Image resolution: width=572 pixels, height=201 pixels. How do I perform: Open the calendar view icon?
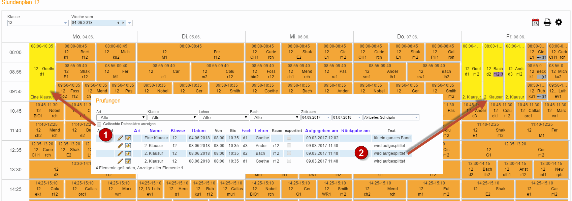click(x=535, y=22)
